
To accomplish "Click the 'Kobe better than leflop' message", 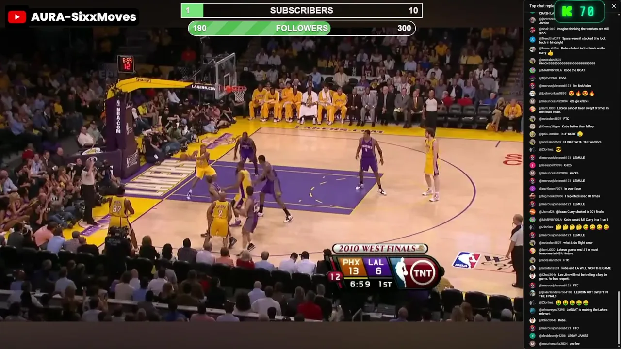I will 578,127.
